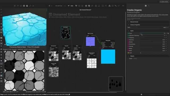Select the Height To Ambient Occlusion node preview
This screenshot has height=96, width=170.
coord(92,63)
